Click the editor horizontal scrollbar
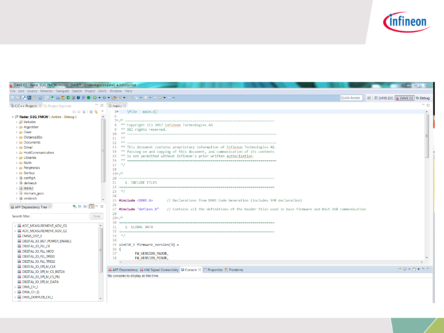 point(271,262)
